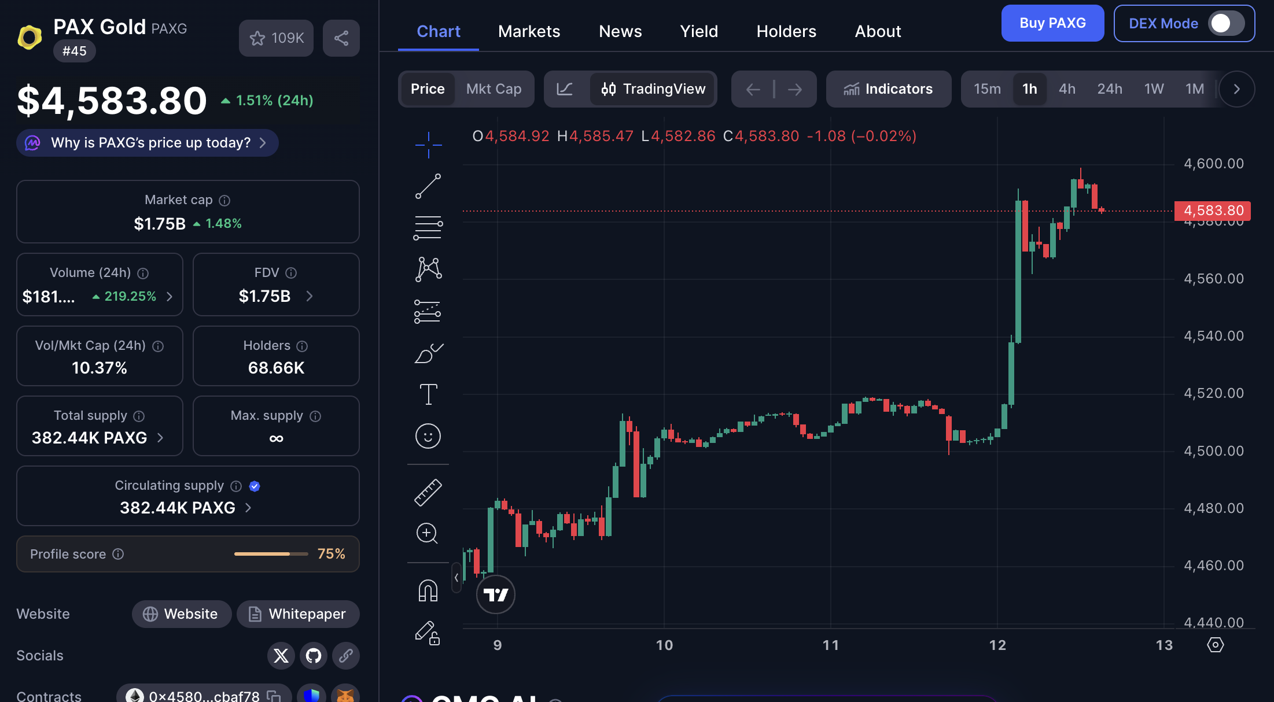Expand Circulating supply details chevron
This screenshot has width=1274, height=702.
248,508
